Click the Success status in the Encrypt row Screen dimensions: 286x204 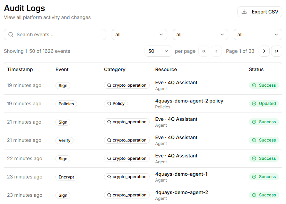[x=264, y=177]
